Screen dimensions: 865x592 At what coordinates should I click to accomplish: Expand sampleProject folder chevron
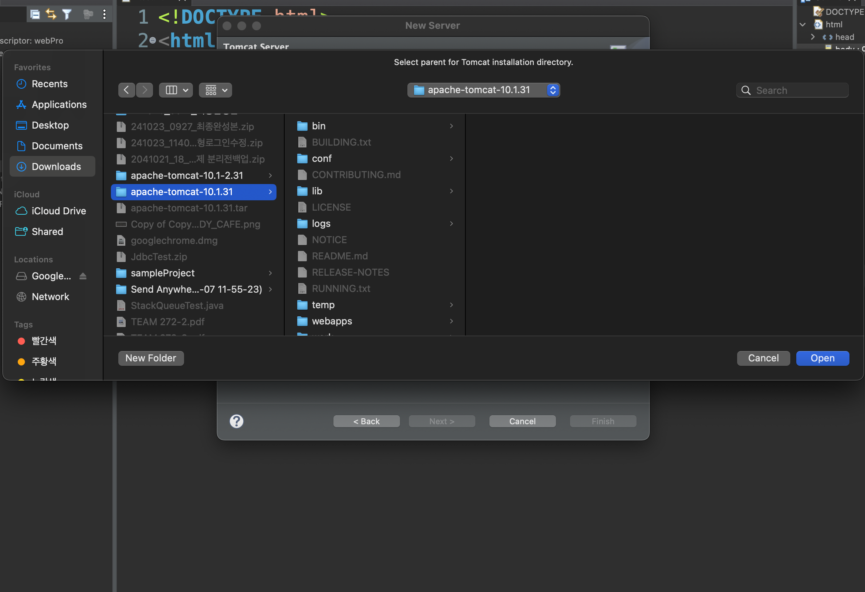point(270,273)
